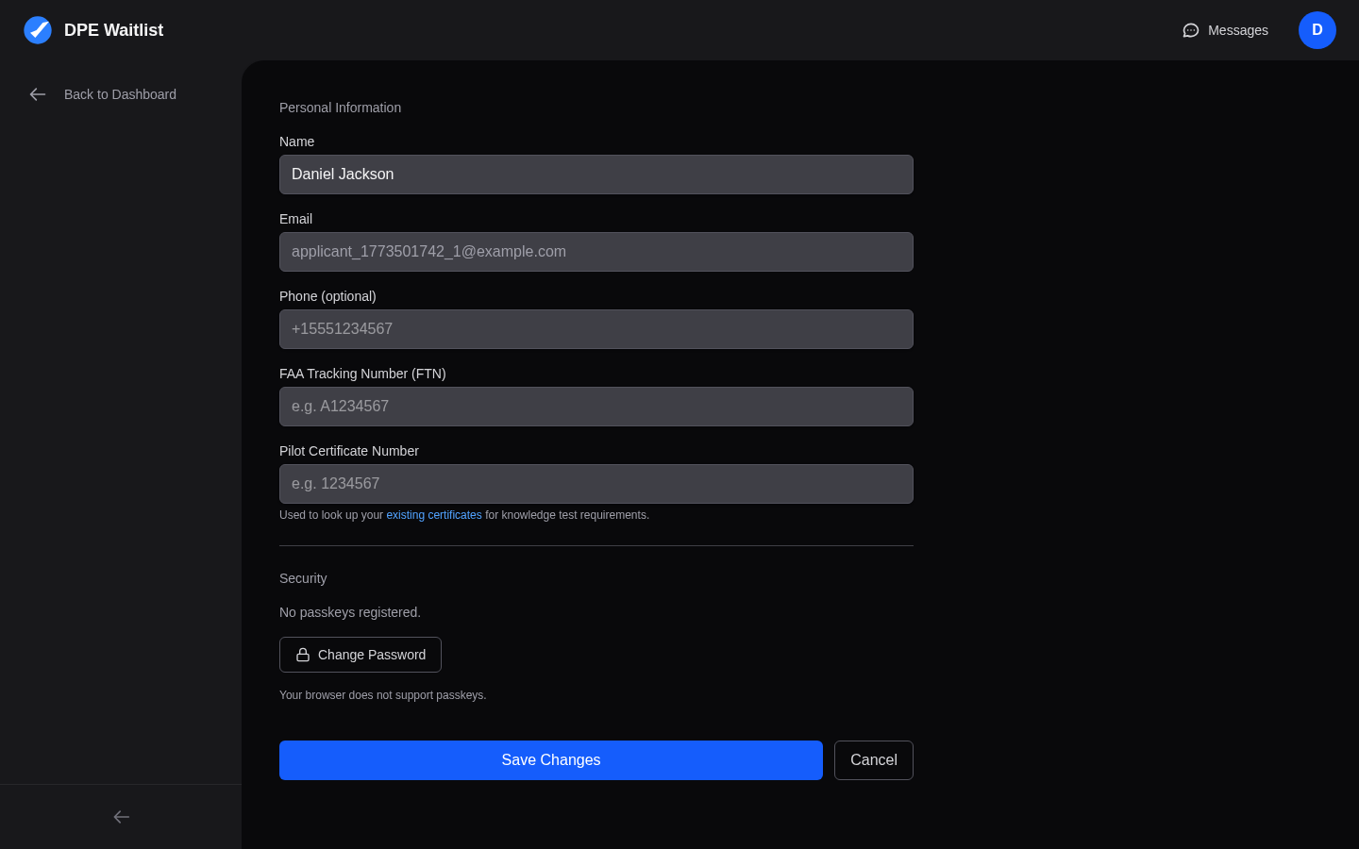Image resolution: width=1359 pixels, height=849 pixels.
Task: Open Messages via the speech bubble icon
Action: (1190, 30)
